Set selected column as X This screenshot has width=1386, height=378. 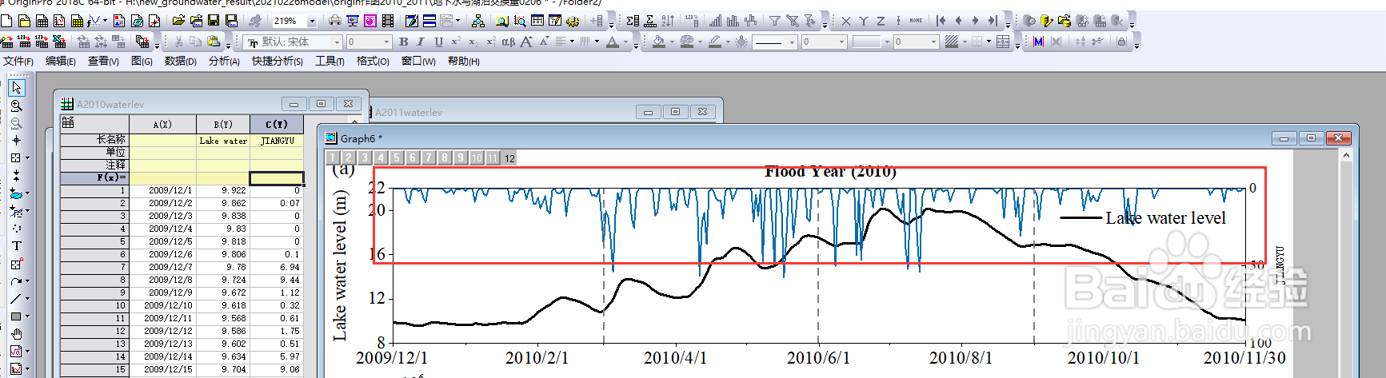click(846, 21)
